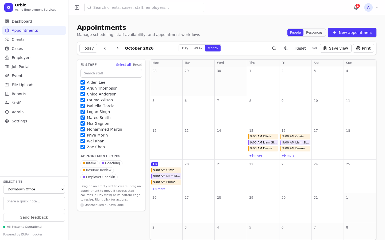Toggle Zoe Chen checkbox
The image size is (385, 240).
click(83, 147)
